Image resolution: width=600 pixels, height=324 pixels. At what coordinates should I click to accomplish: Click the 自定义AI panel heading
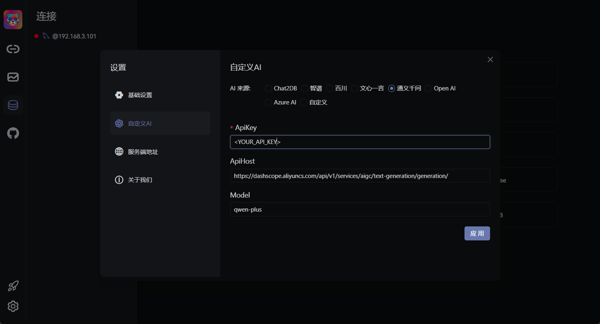coord(246,67)
